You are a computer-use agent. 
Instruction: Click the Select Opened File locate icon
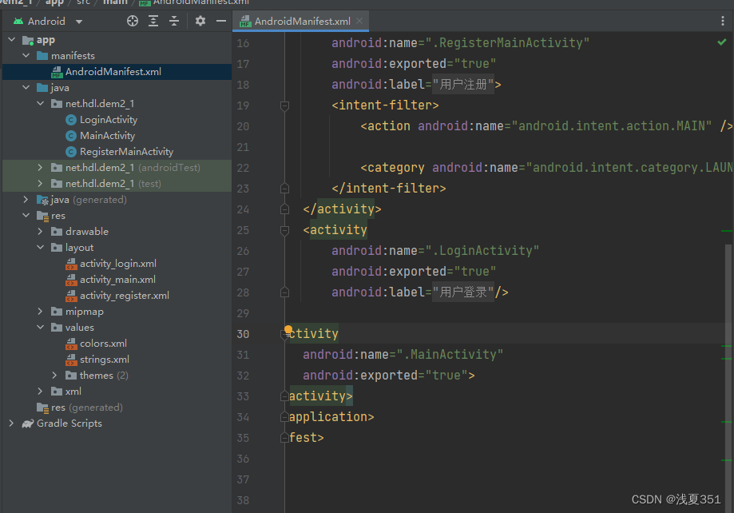(133, 21)
